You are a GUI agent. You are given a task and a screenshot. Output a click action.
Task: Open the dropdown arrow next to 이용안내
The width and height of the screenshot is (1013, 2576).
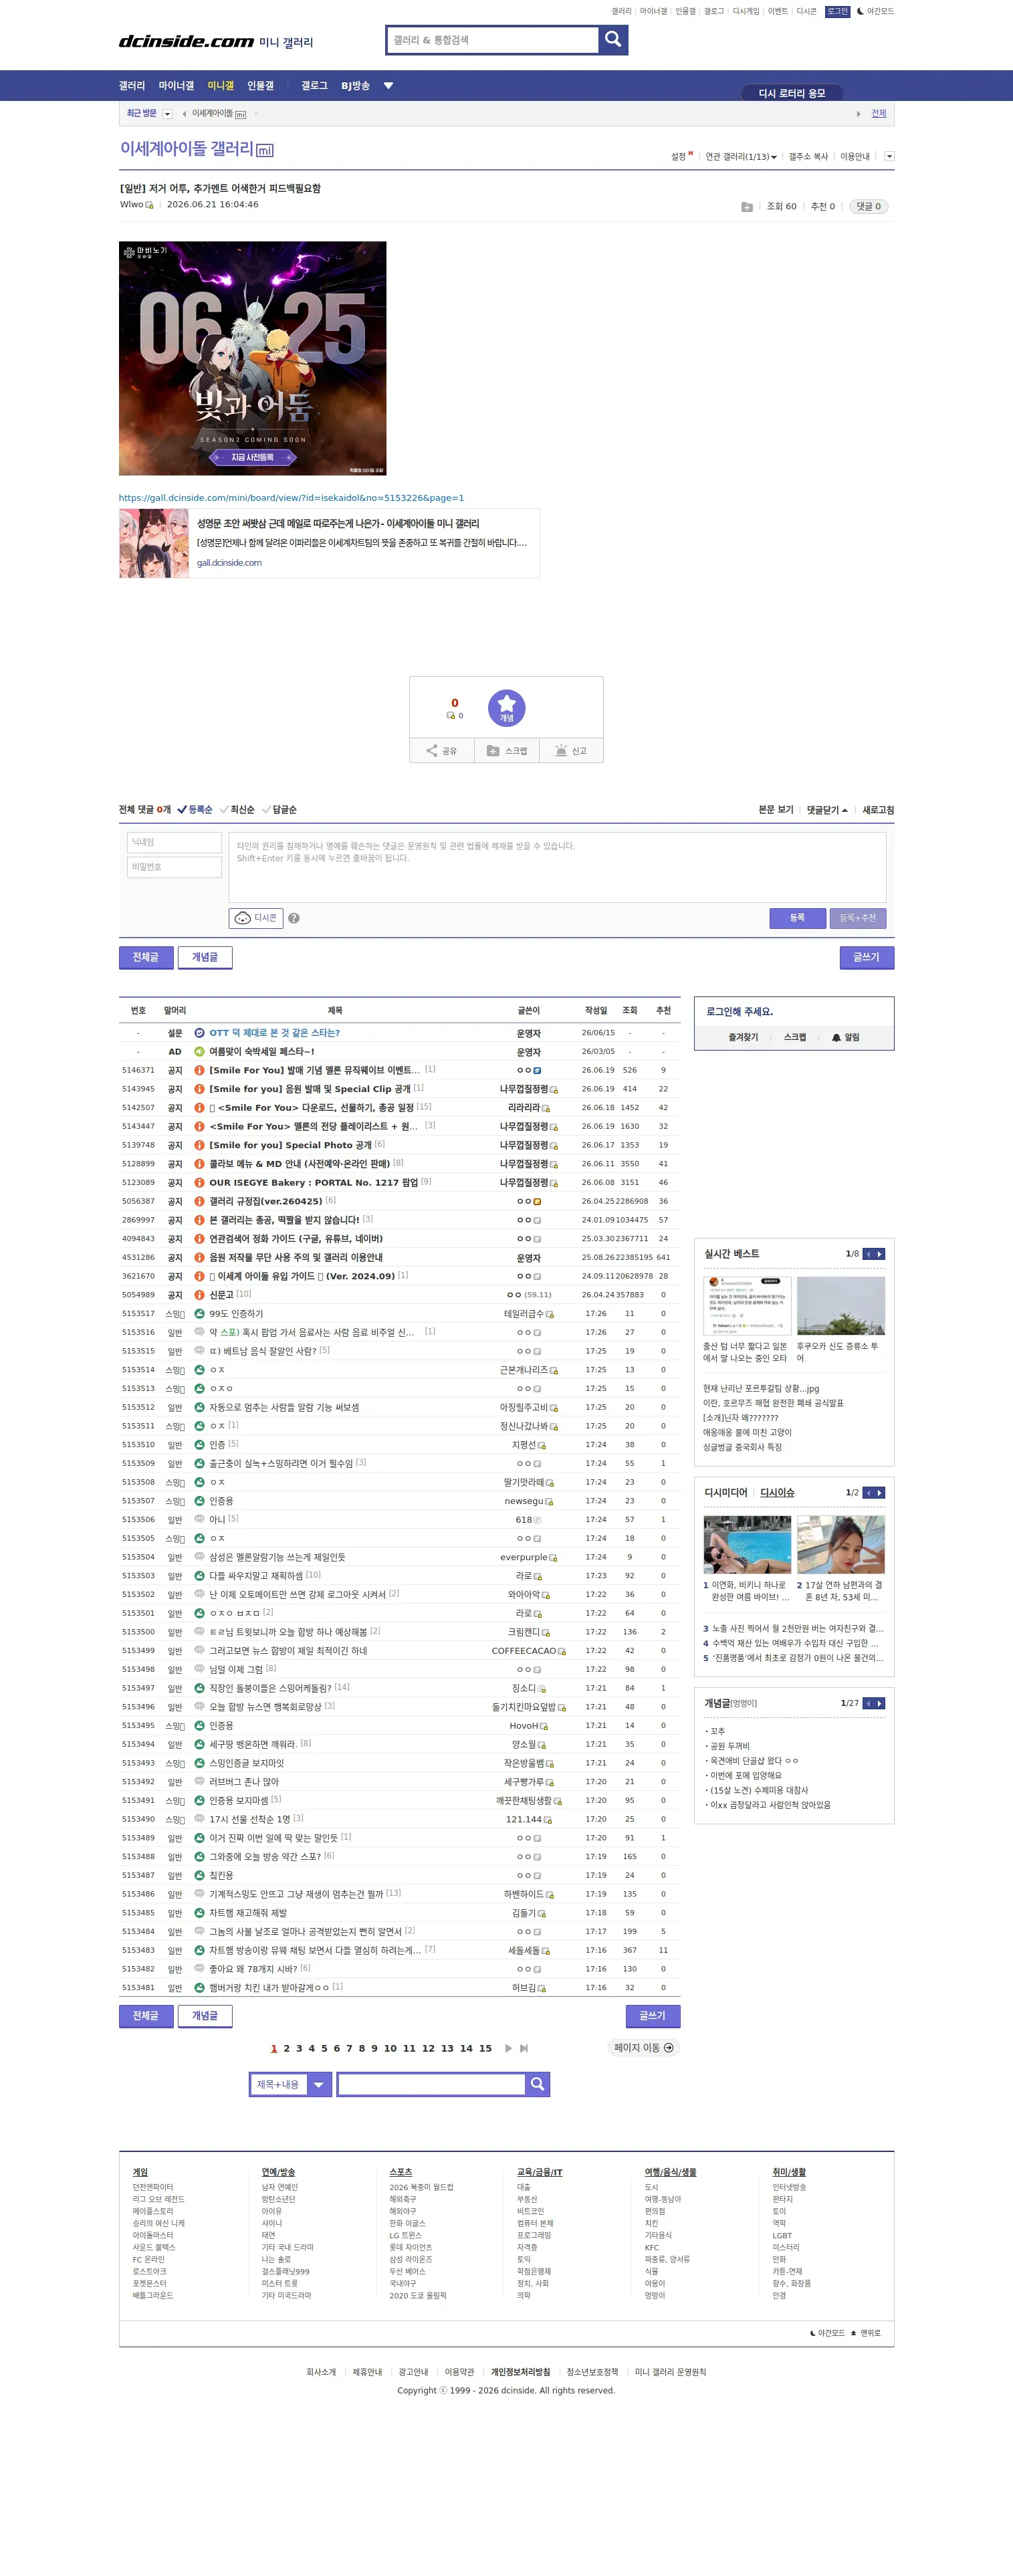(890, 156)
